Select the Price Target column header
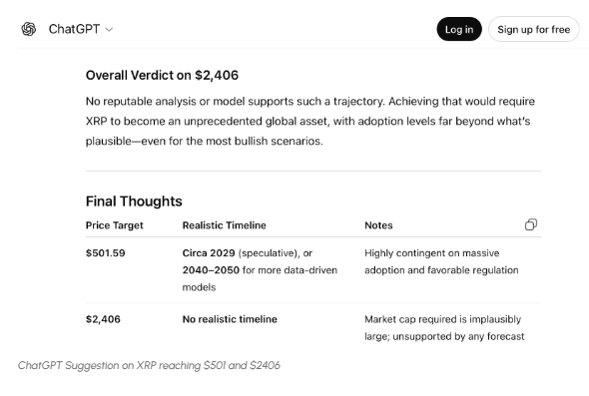The image size is (589, 396). [114, 225]
